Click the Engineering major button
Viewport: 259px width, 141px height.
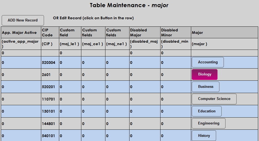pos(208,123)
